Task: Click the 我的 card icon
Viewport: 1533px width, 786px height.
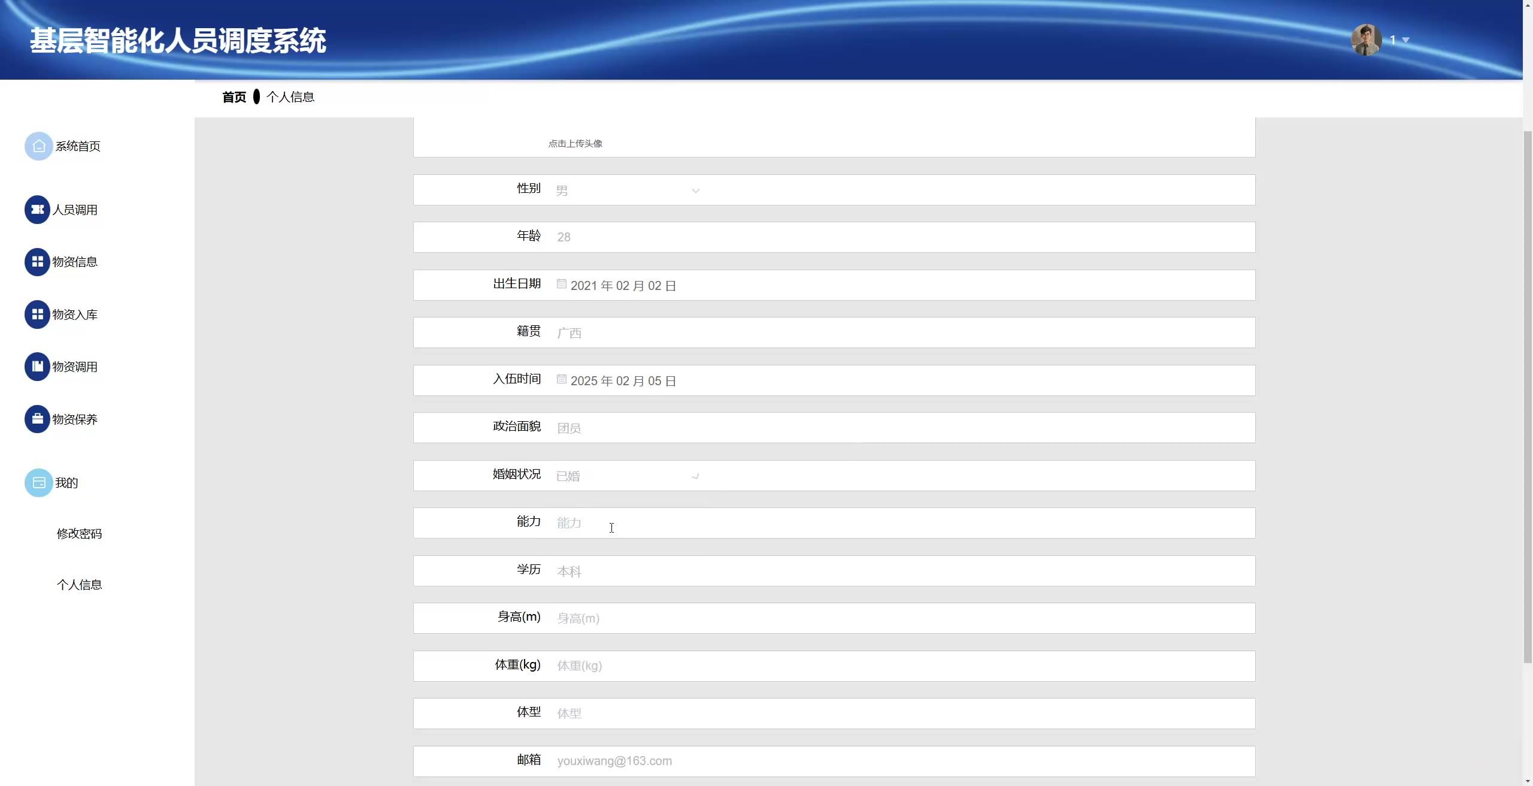Action: [x=38, y=483]
